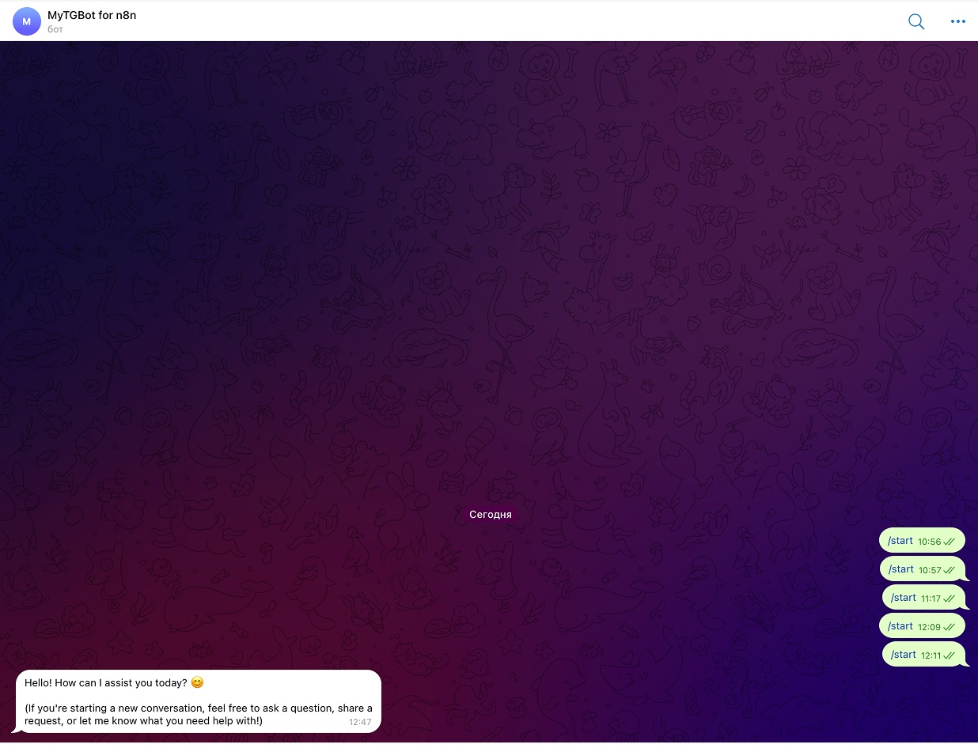Click the /start command sent at 12:11
The image size is (978, 748).
click(x=903, y=655)
